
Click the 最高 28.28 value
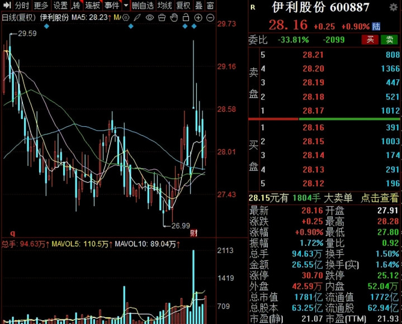click(388, 221)
